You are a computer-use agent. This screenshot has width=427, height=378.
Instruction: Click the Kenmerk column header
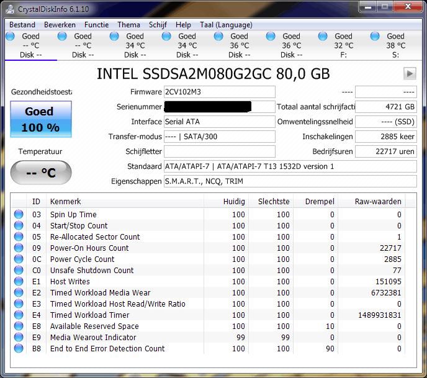click(x=125, y=202)
